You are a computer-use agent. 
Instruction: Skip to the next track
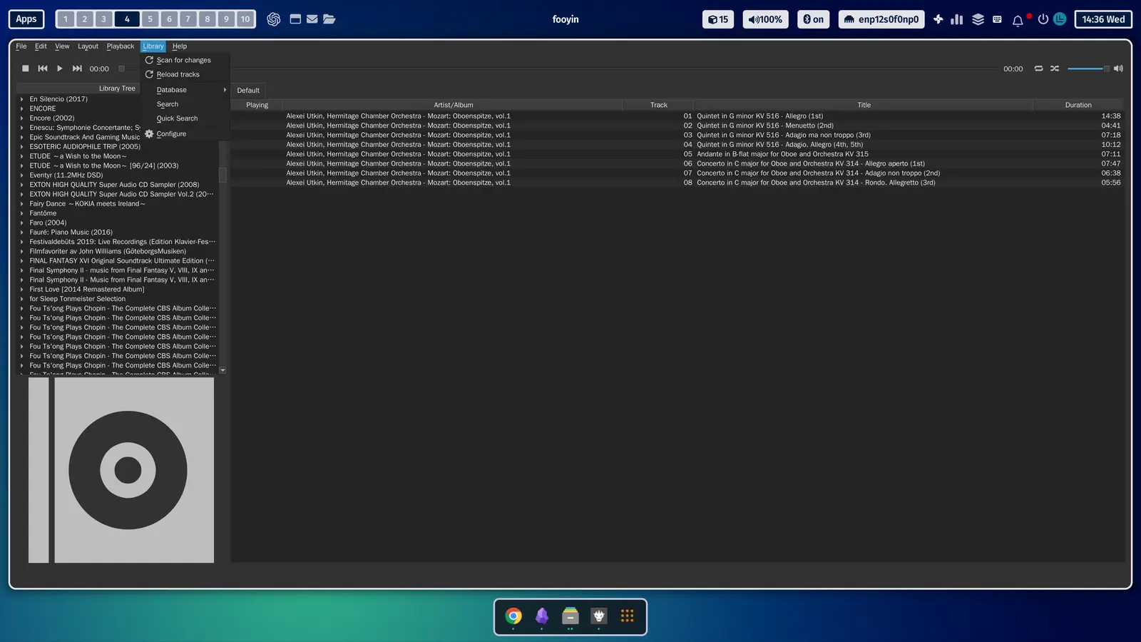(x=77, y=68)
